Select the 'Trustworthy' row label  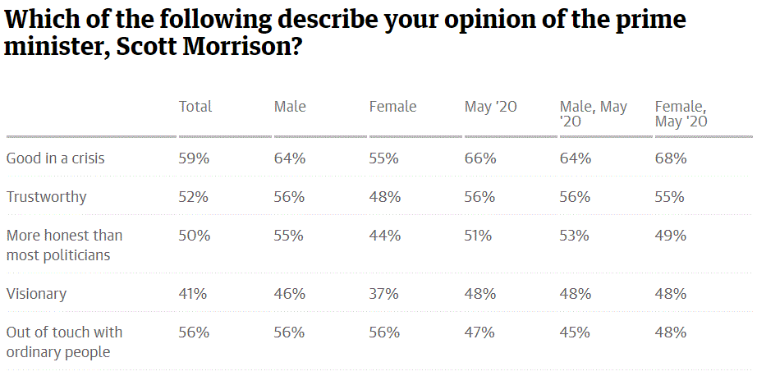[46, 197]
